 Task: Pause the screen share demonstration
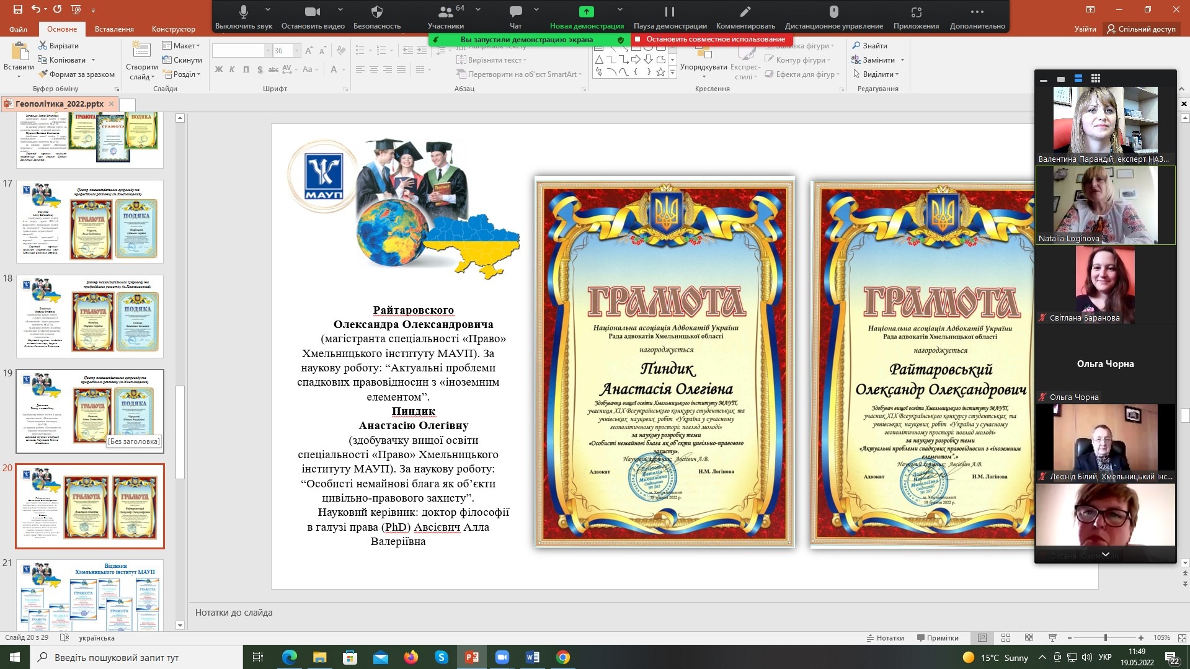click(670, 12)
